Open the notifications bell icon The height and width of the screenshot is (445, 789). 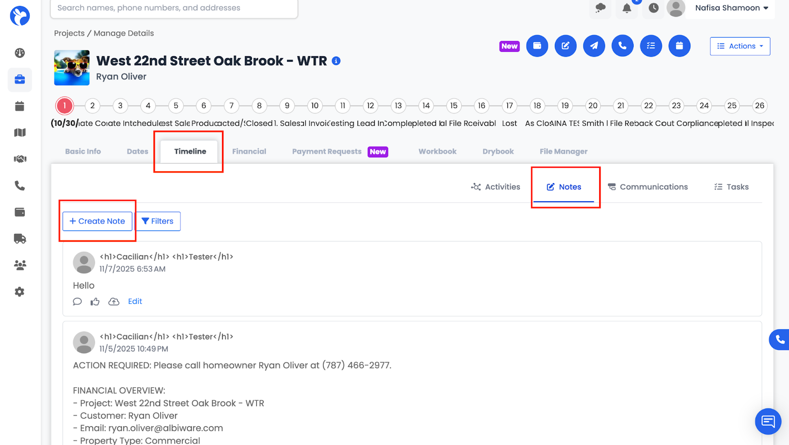(626, 8)
